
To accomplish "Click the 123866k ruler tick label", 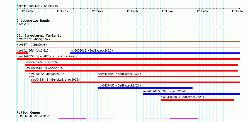I will [x=237, y=11].
